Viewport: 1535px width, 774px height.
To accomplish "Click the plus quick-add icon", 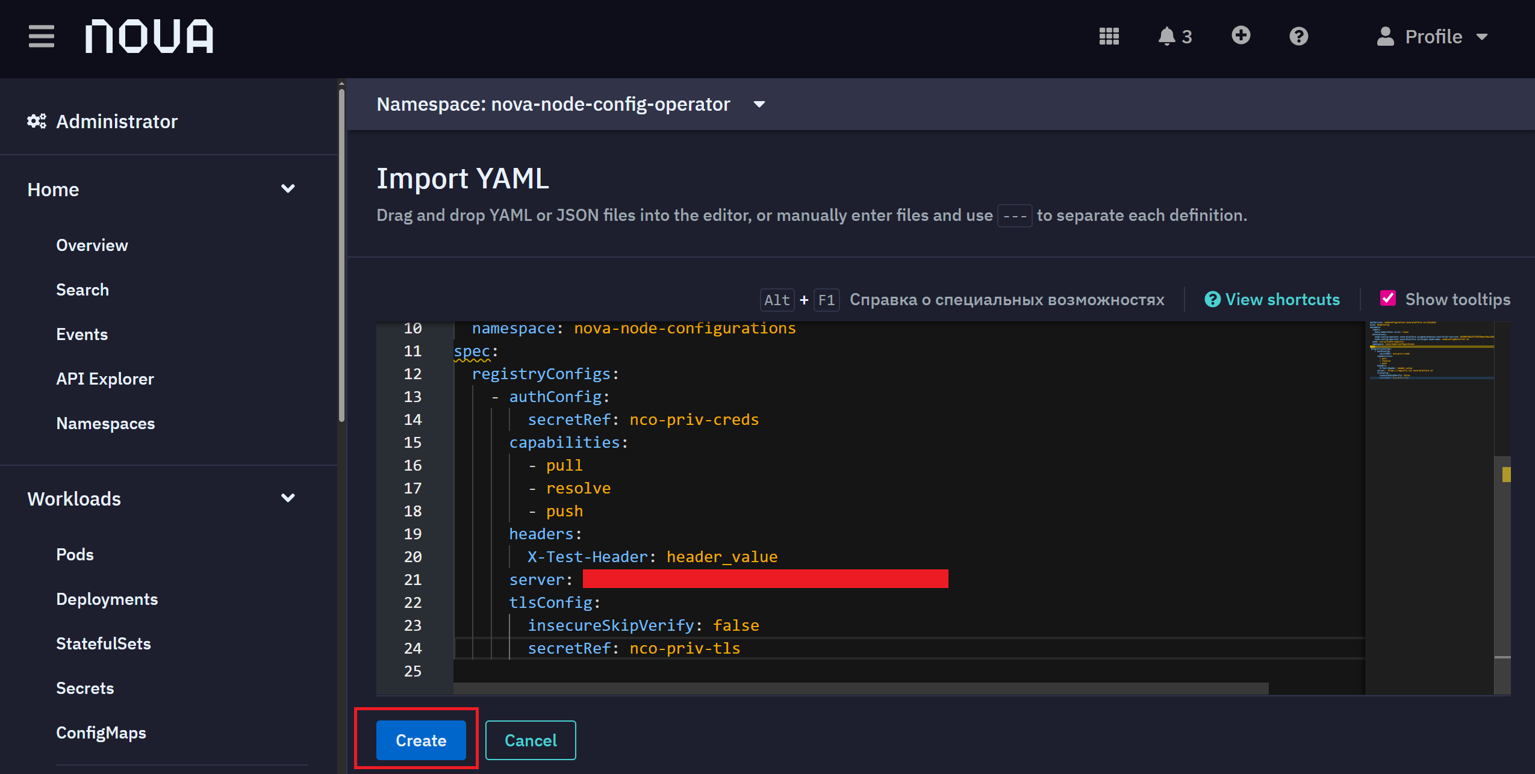I will 1241,36.
